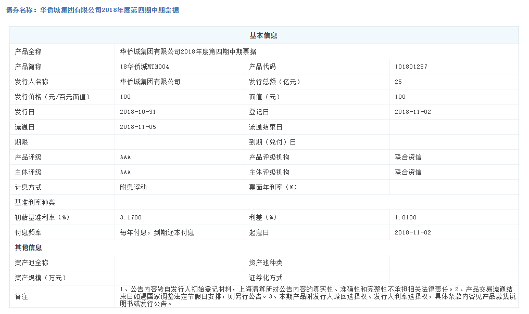Click the 基准利率种类 label
Image resolution: width=529 pixels, height=314 pixels.
point(35,202)
